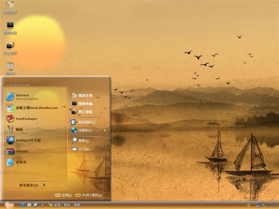The height and width of the screenshot is (209, 279).
Task: Open 我的文档 in the Start menu's right panel
Action: click(82, 96)
